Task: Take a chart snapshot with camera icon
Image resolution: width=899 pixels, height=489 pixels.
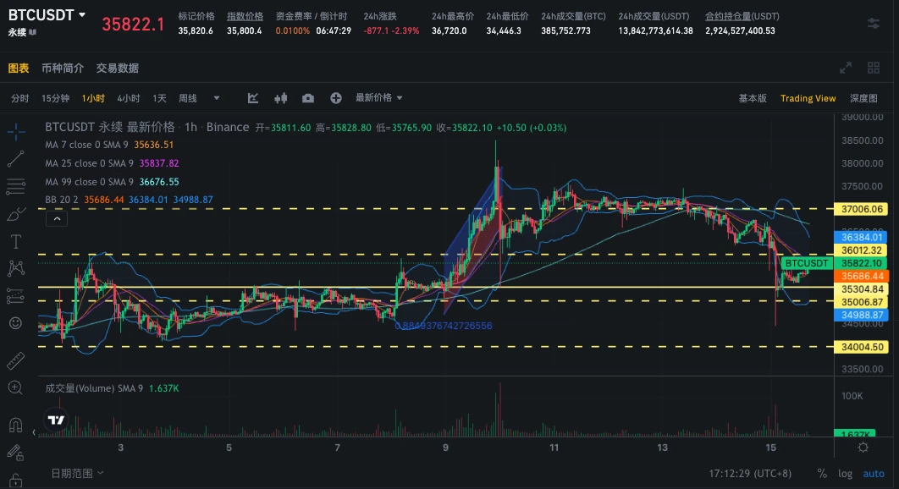Action: point(308,98)
